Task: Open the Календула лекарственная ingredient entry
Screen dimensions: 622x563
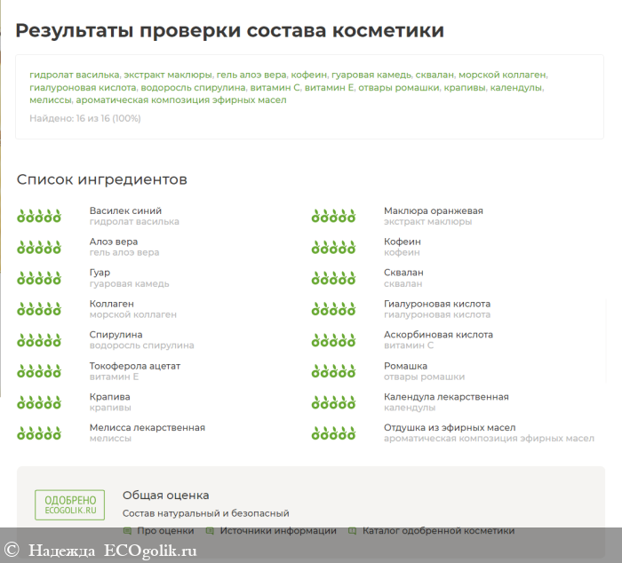Action: click(446, 397)
